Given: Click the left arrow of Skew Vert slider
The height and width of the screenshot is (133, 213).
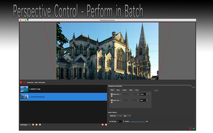Looking at the screenshot, I should 121,100.
